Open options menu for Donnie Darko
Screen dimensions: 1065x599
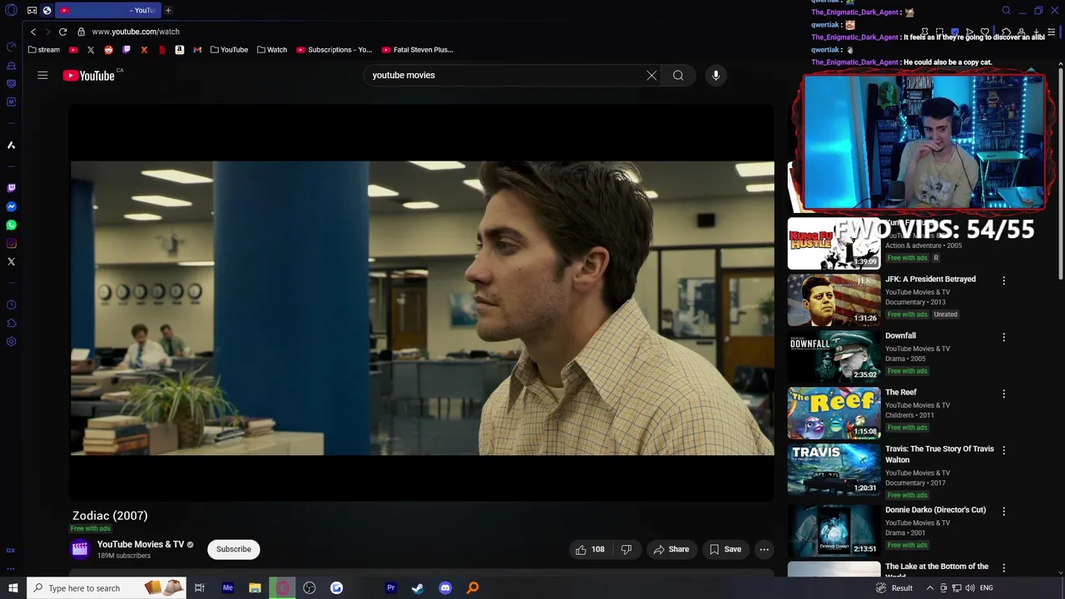[x=1003, y=511]
